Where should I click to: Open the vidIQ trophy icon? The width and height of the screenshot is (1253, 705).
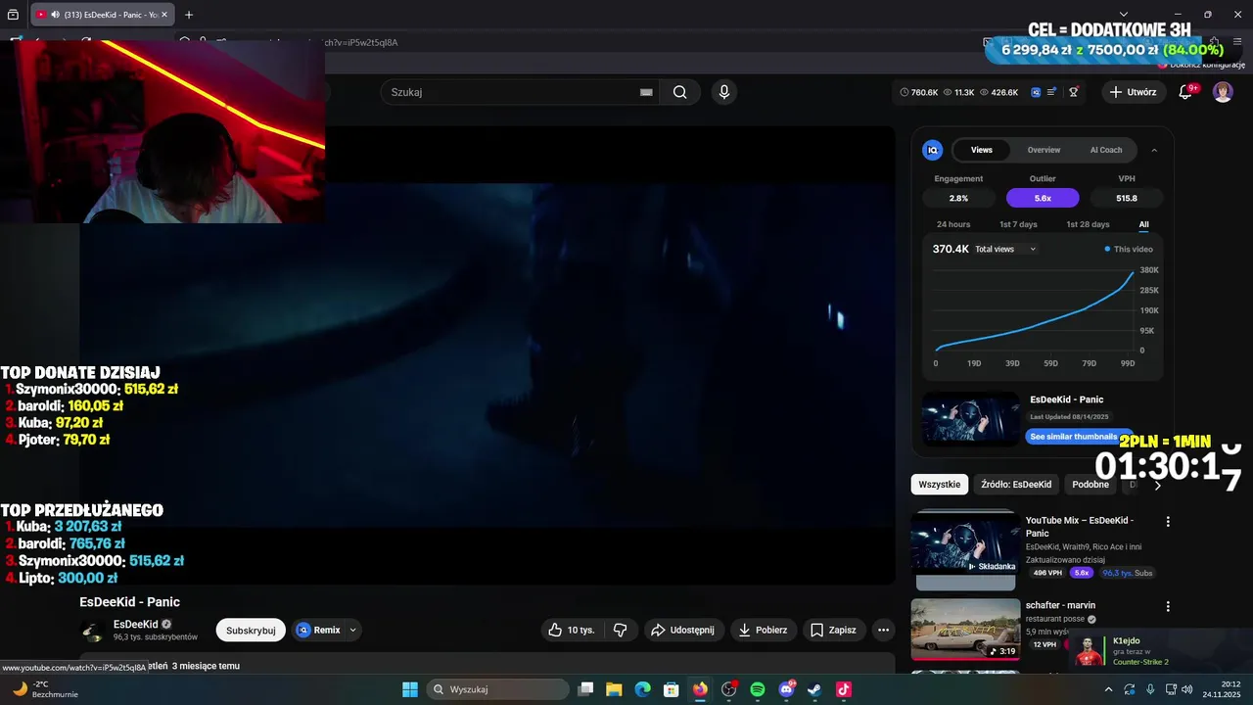click(1074, 92)
